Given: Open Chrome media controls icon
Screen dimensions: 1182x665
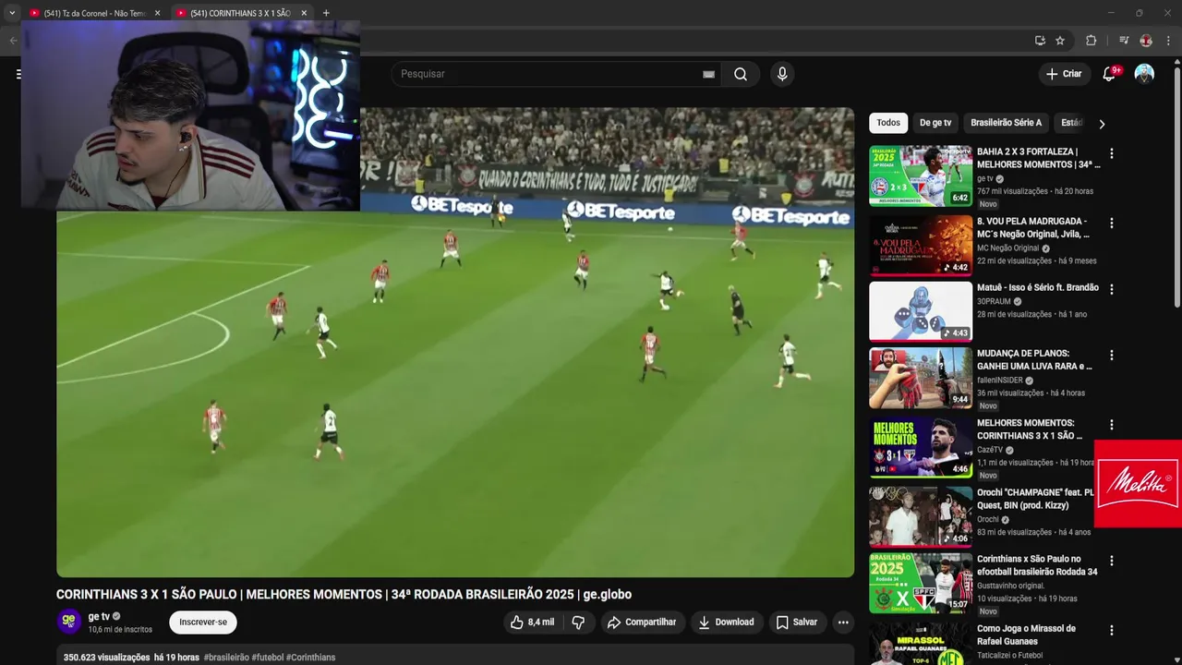Looking at the screenshot, I should (x=1124, y=41).
